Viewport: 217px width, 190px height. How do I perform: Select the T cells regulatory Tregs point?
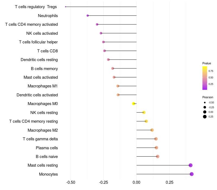pos(65,7)
